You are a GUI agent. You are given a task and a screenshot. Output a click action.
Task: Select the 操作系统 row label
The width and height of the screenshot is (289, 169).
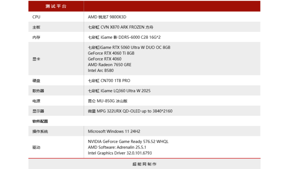[x=40, y=131]
